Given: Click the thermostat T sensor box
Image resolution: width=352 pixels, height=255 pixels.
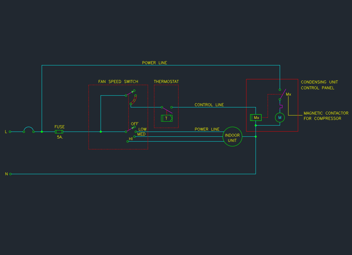Looking at the screenshot, I should tap(167, 118).
